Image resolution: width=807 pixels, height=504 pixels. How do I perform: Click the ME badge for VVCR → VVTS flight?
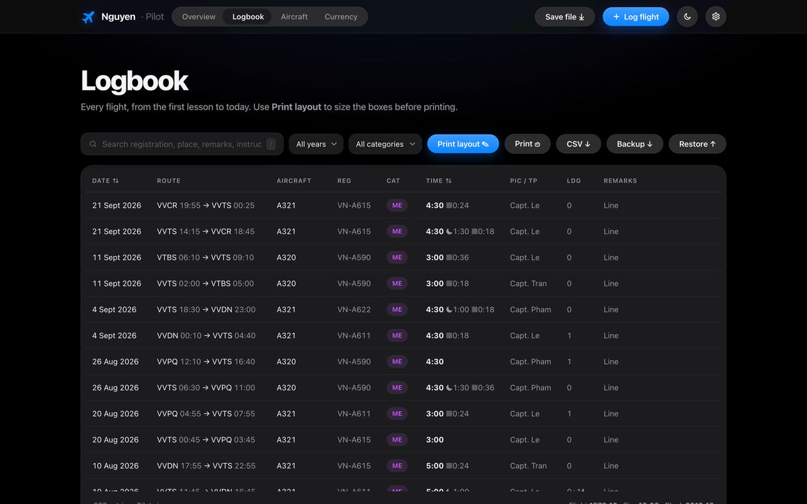click(397, 206)
